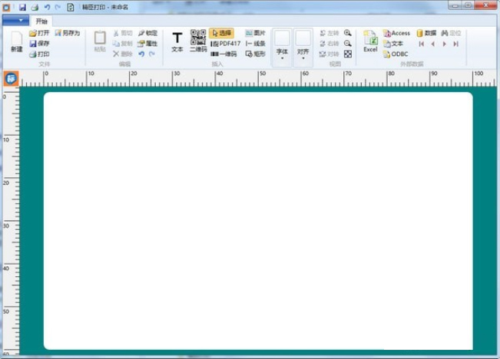Screen dimensions: 500x359
Task: Insert a rectangle shape (矩形)
Action: [x=256, y=54]
